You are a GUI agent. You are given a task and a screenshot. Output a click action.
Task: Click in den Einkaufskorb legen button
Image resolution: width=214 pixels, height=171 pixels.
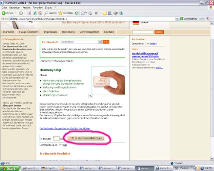pos(86,138)
